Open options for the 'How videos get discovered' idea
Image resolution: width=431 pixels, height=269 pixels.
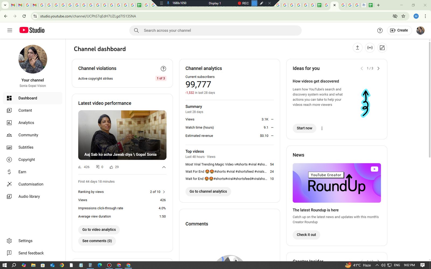322,128
